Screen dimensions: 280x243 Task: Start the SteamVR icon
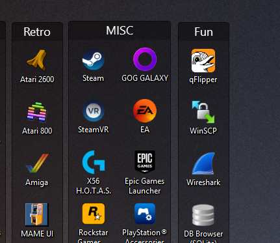pos(94,111)
